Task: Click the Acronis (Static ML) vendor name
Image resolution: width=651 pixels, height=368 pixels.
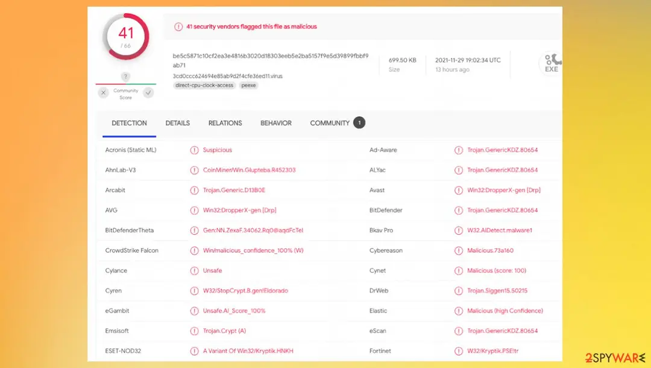Action: (x=131, y=150)
